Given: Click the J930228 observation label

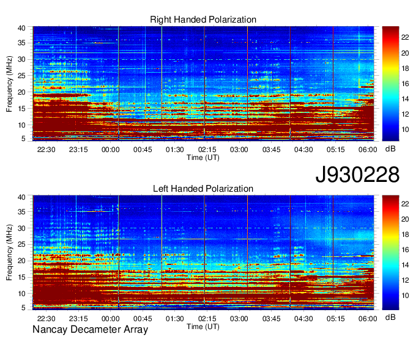Looking at the screenshot, I should pyautogui.click(x=357, y=175).
